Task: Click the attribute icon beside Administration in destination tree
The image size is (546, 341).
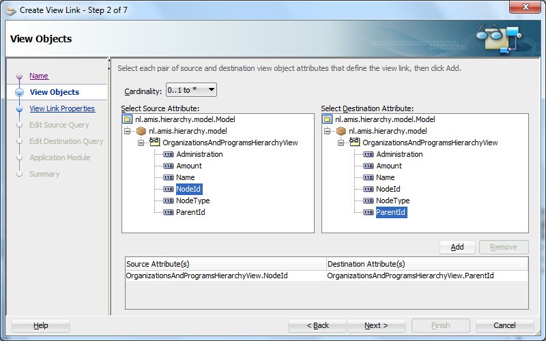Action: (368, 154)
